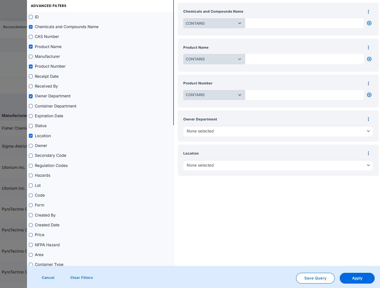
Task: Click the filter list scrollbar
Action: (x=174, y=63)
